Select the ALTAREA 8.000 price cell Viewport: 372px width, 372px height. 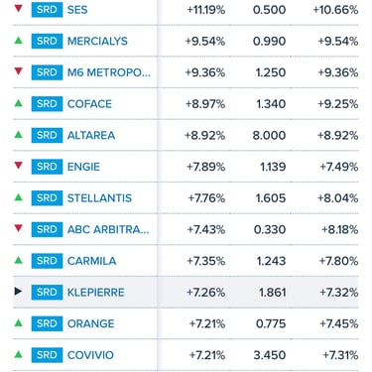pos(269,135)
